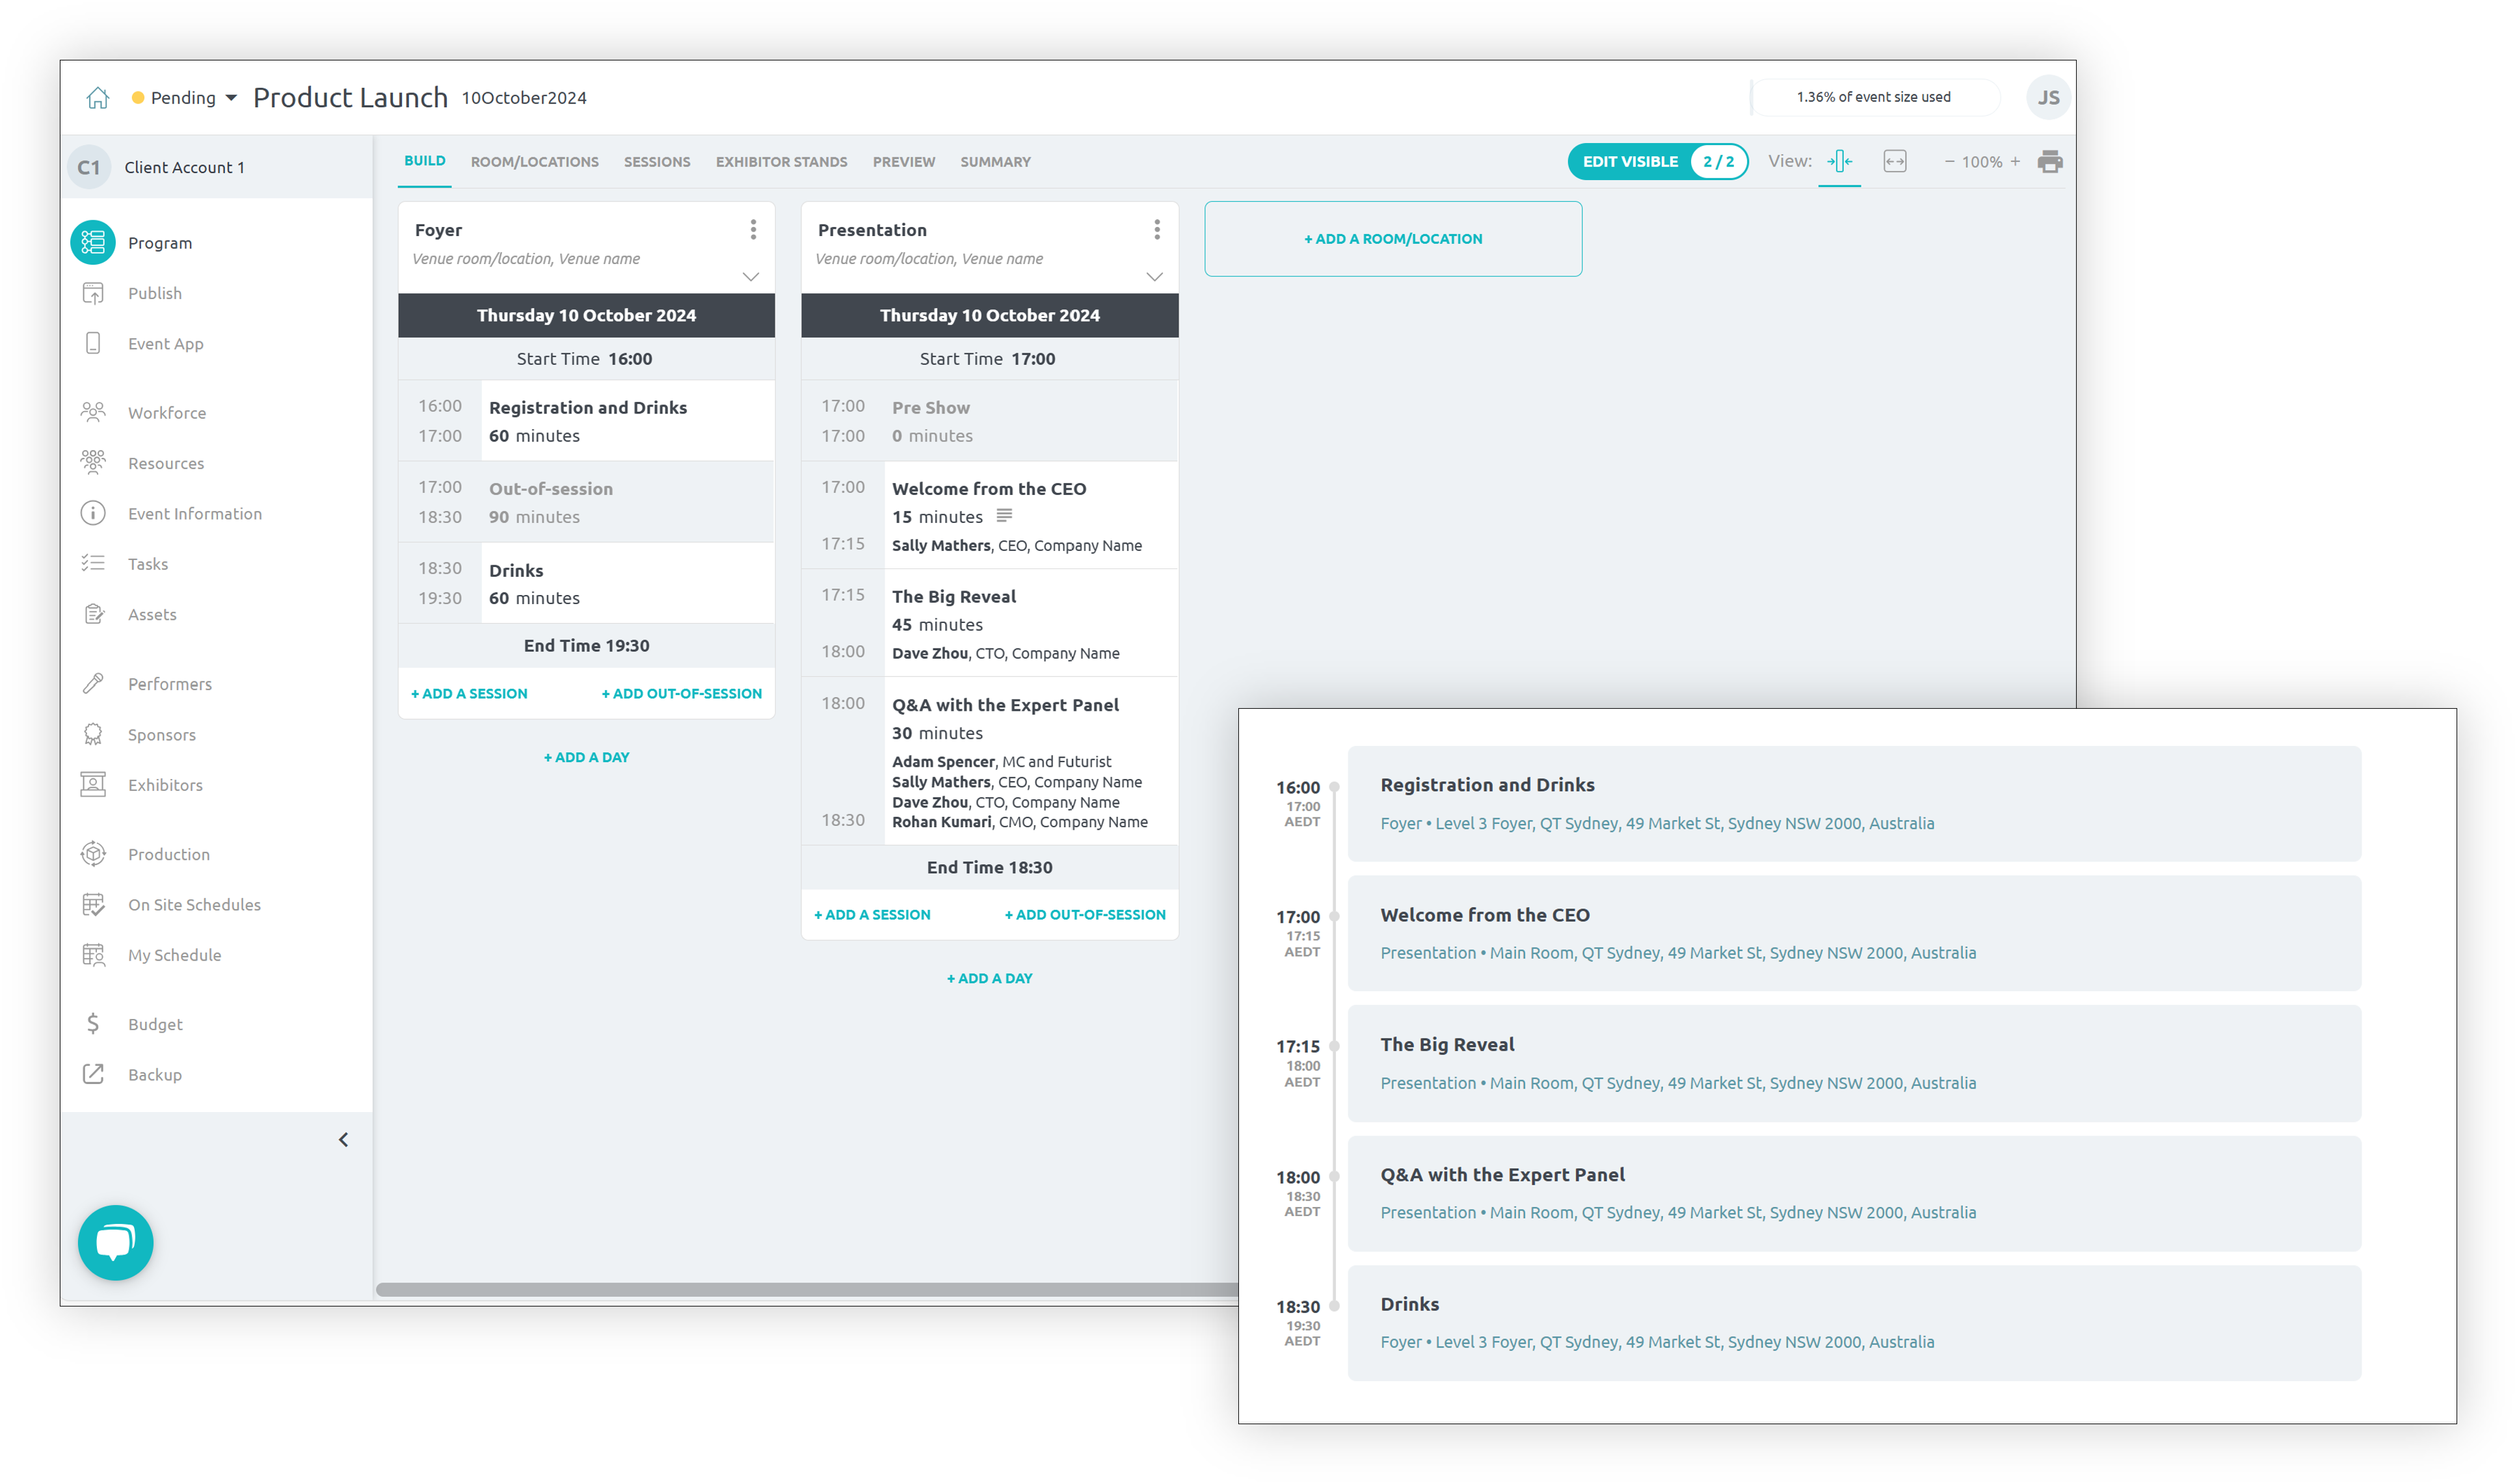
Task: Open Performers in the sidebar
Action: (x=169, y=684)
